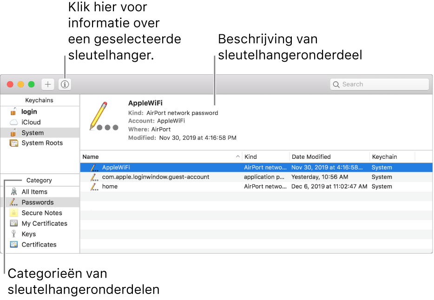
Task: Click the yellow note icon beside Secure Notes
Action: tap(13, 213)
